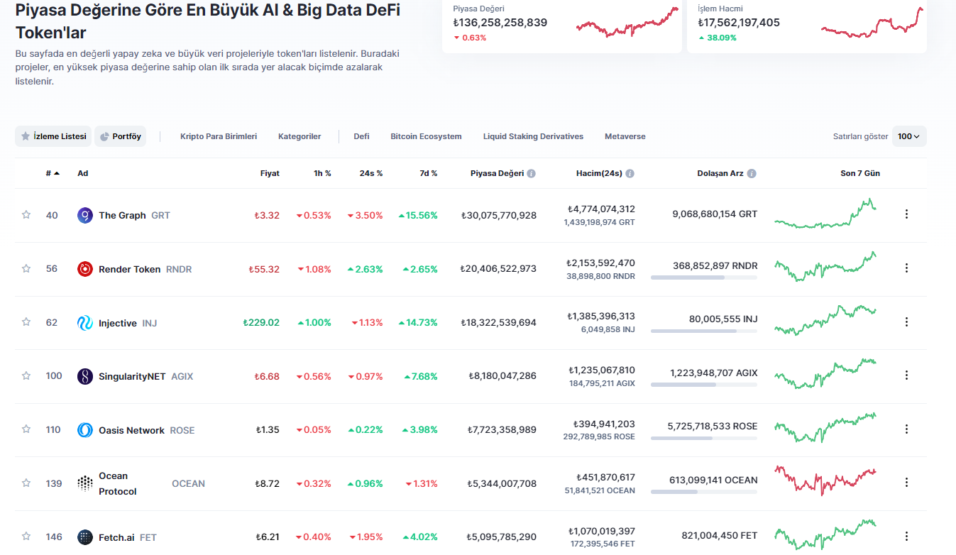
Task: Switch to Kripto Para Birimleri tab
Action: (219, 136)
